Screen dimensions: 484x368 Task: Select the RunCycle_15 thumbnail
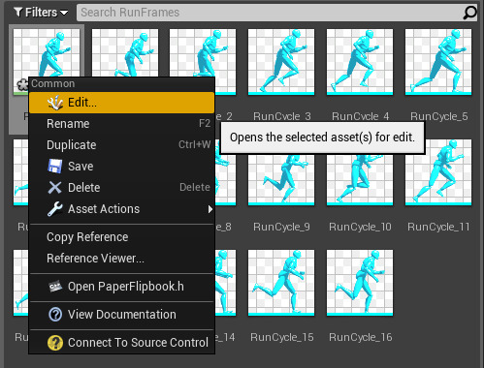tap(281, 283)
